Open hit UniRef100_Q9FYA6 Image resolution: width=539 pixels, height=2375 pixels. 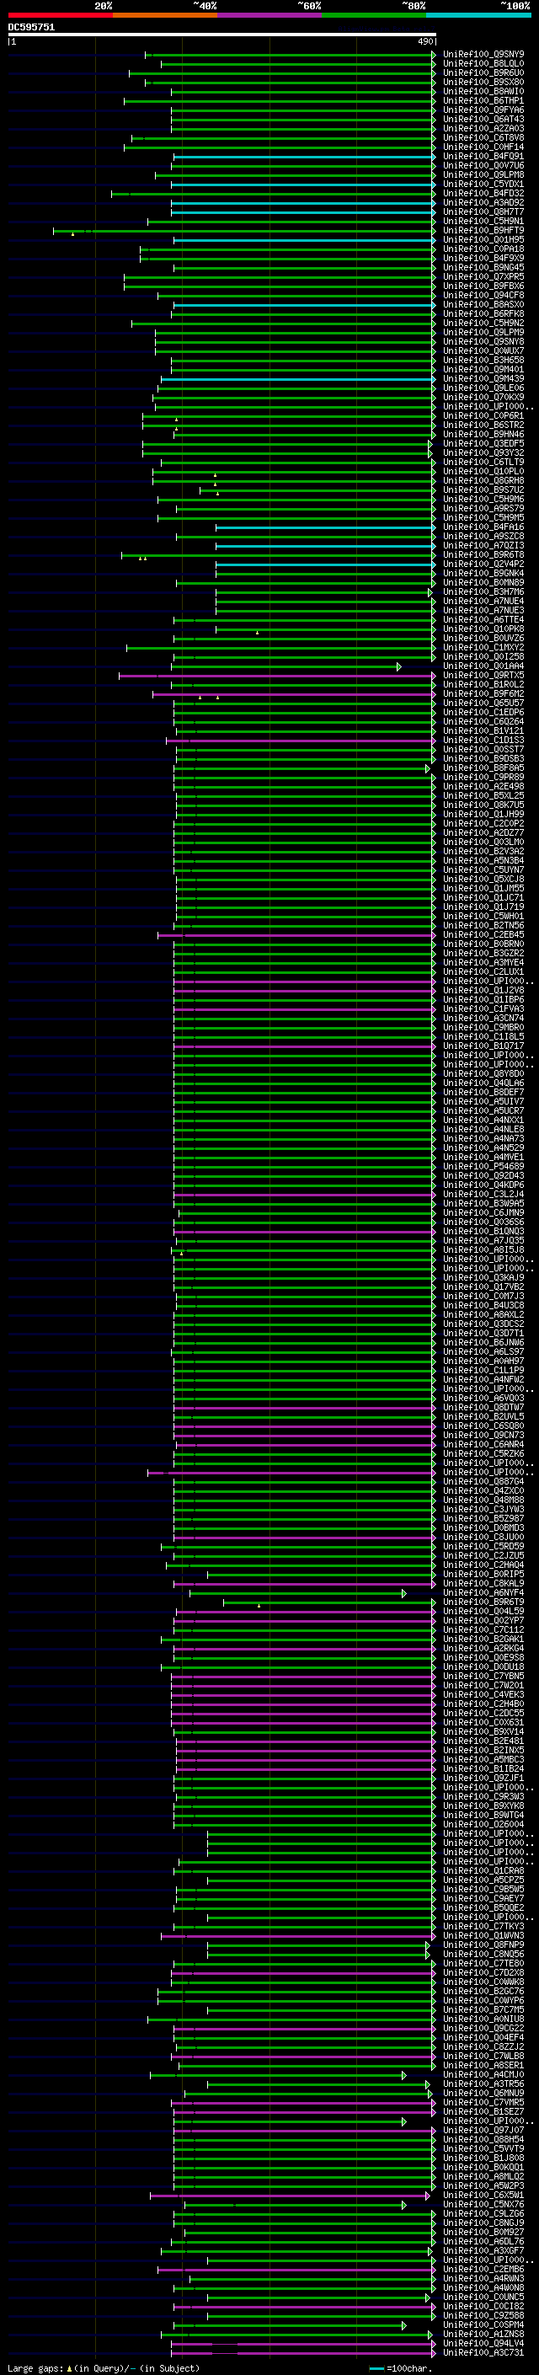[483, 110]
